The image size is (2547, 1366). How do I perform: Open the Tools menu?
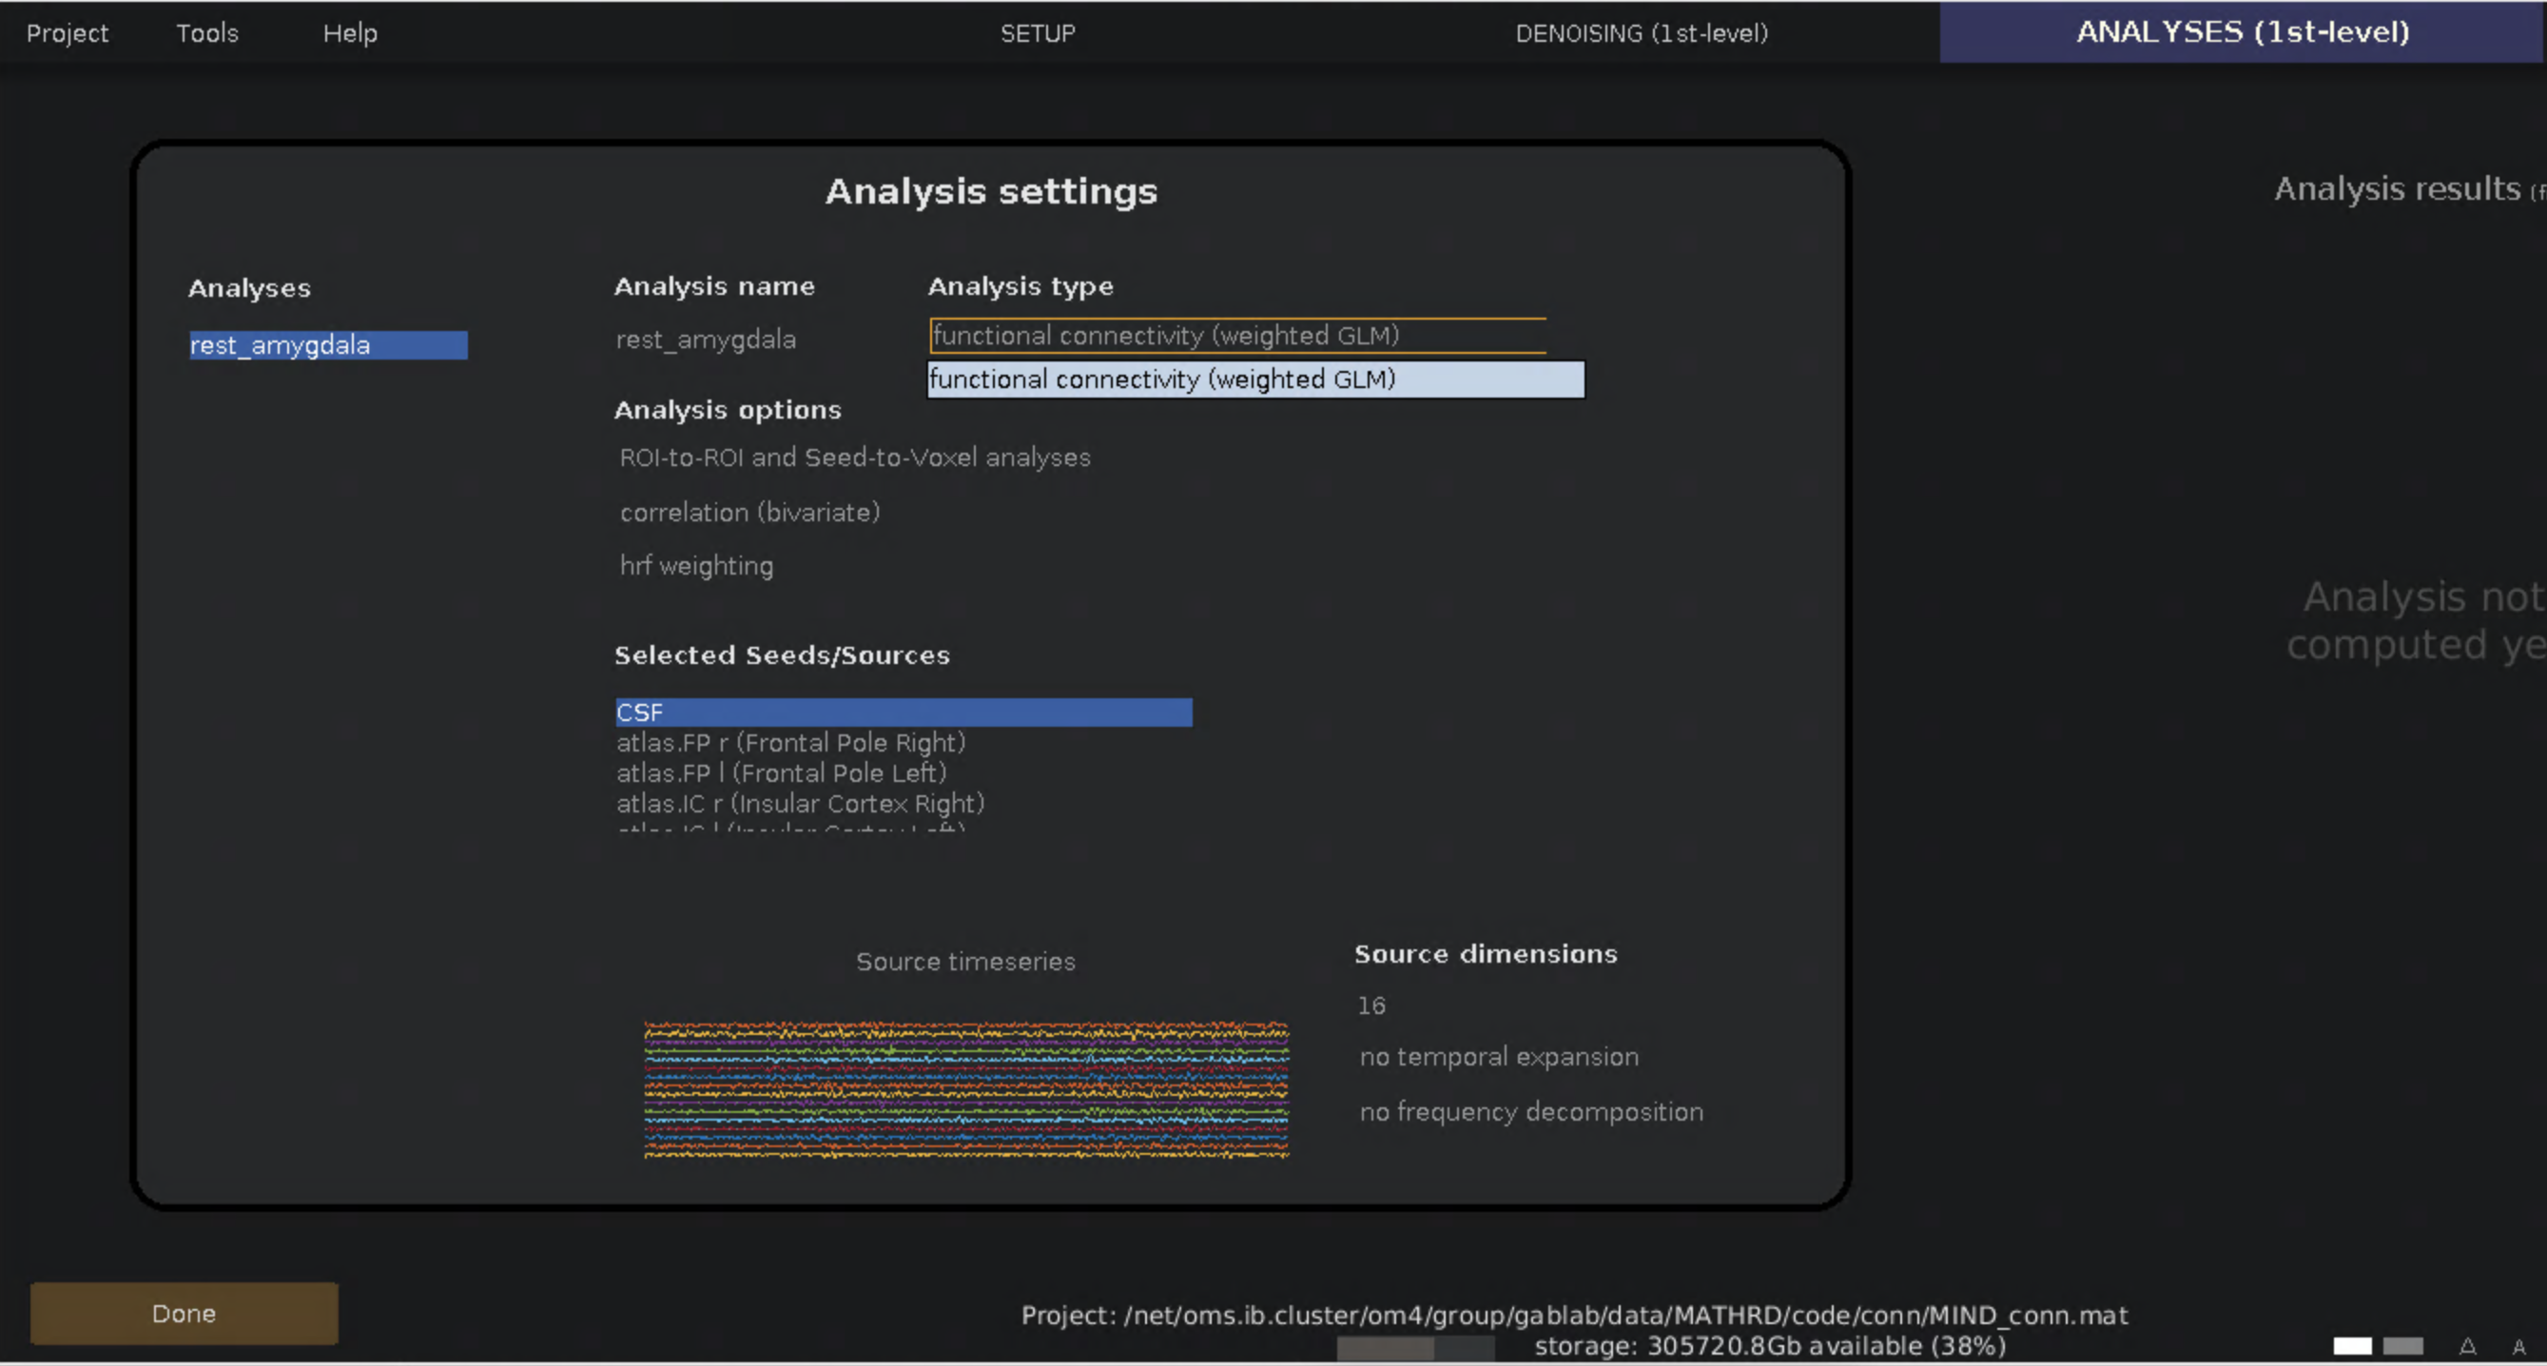coord(206,32)
